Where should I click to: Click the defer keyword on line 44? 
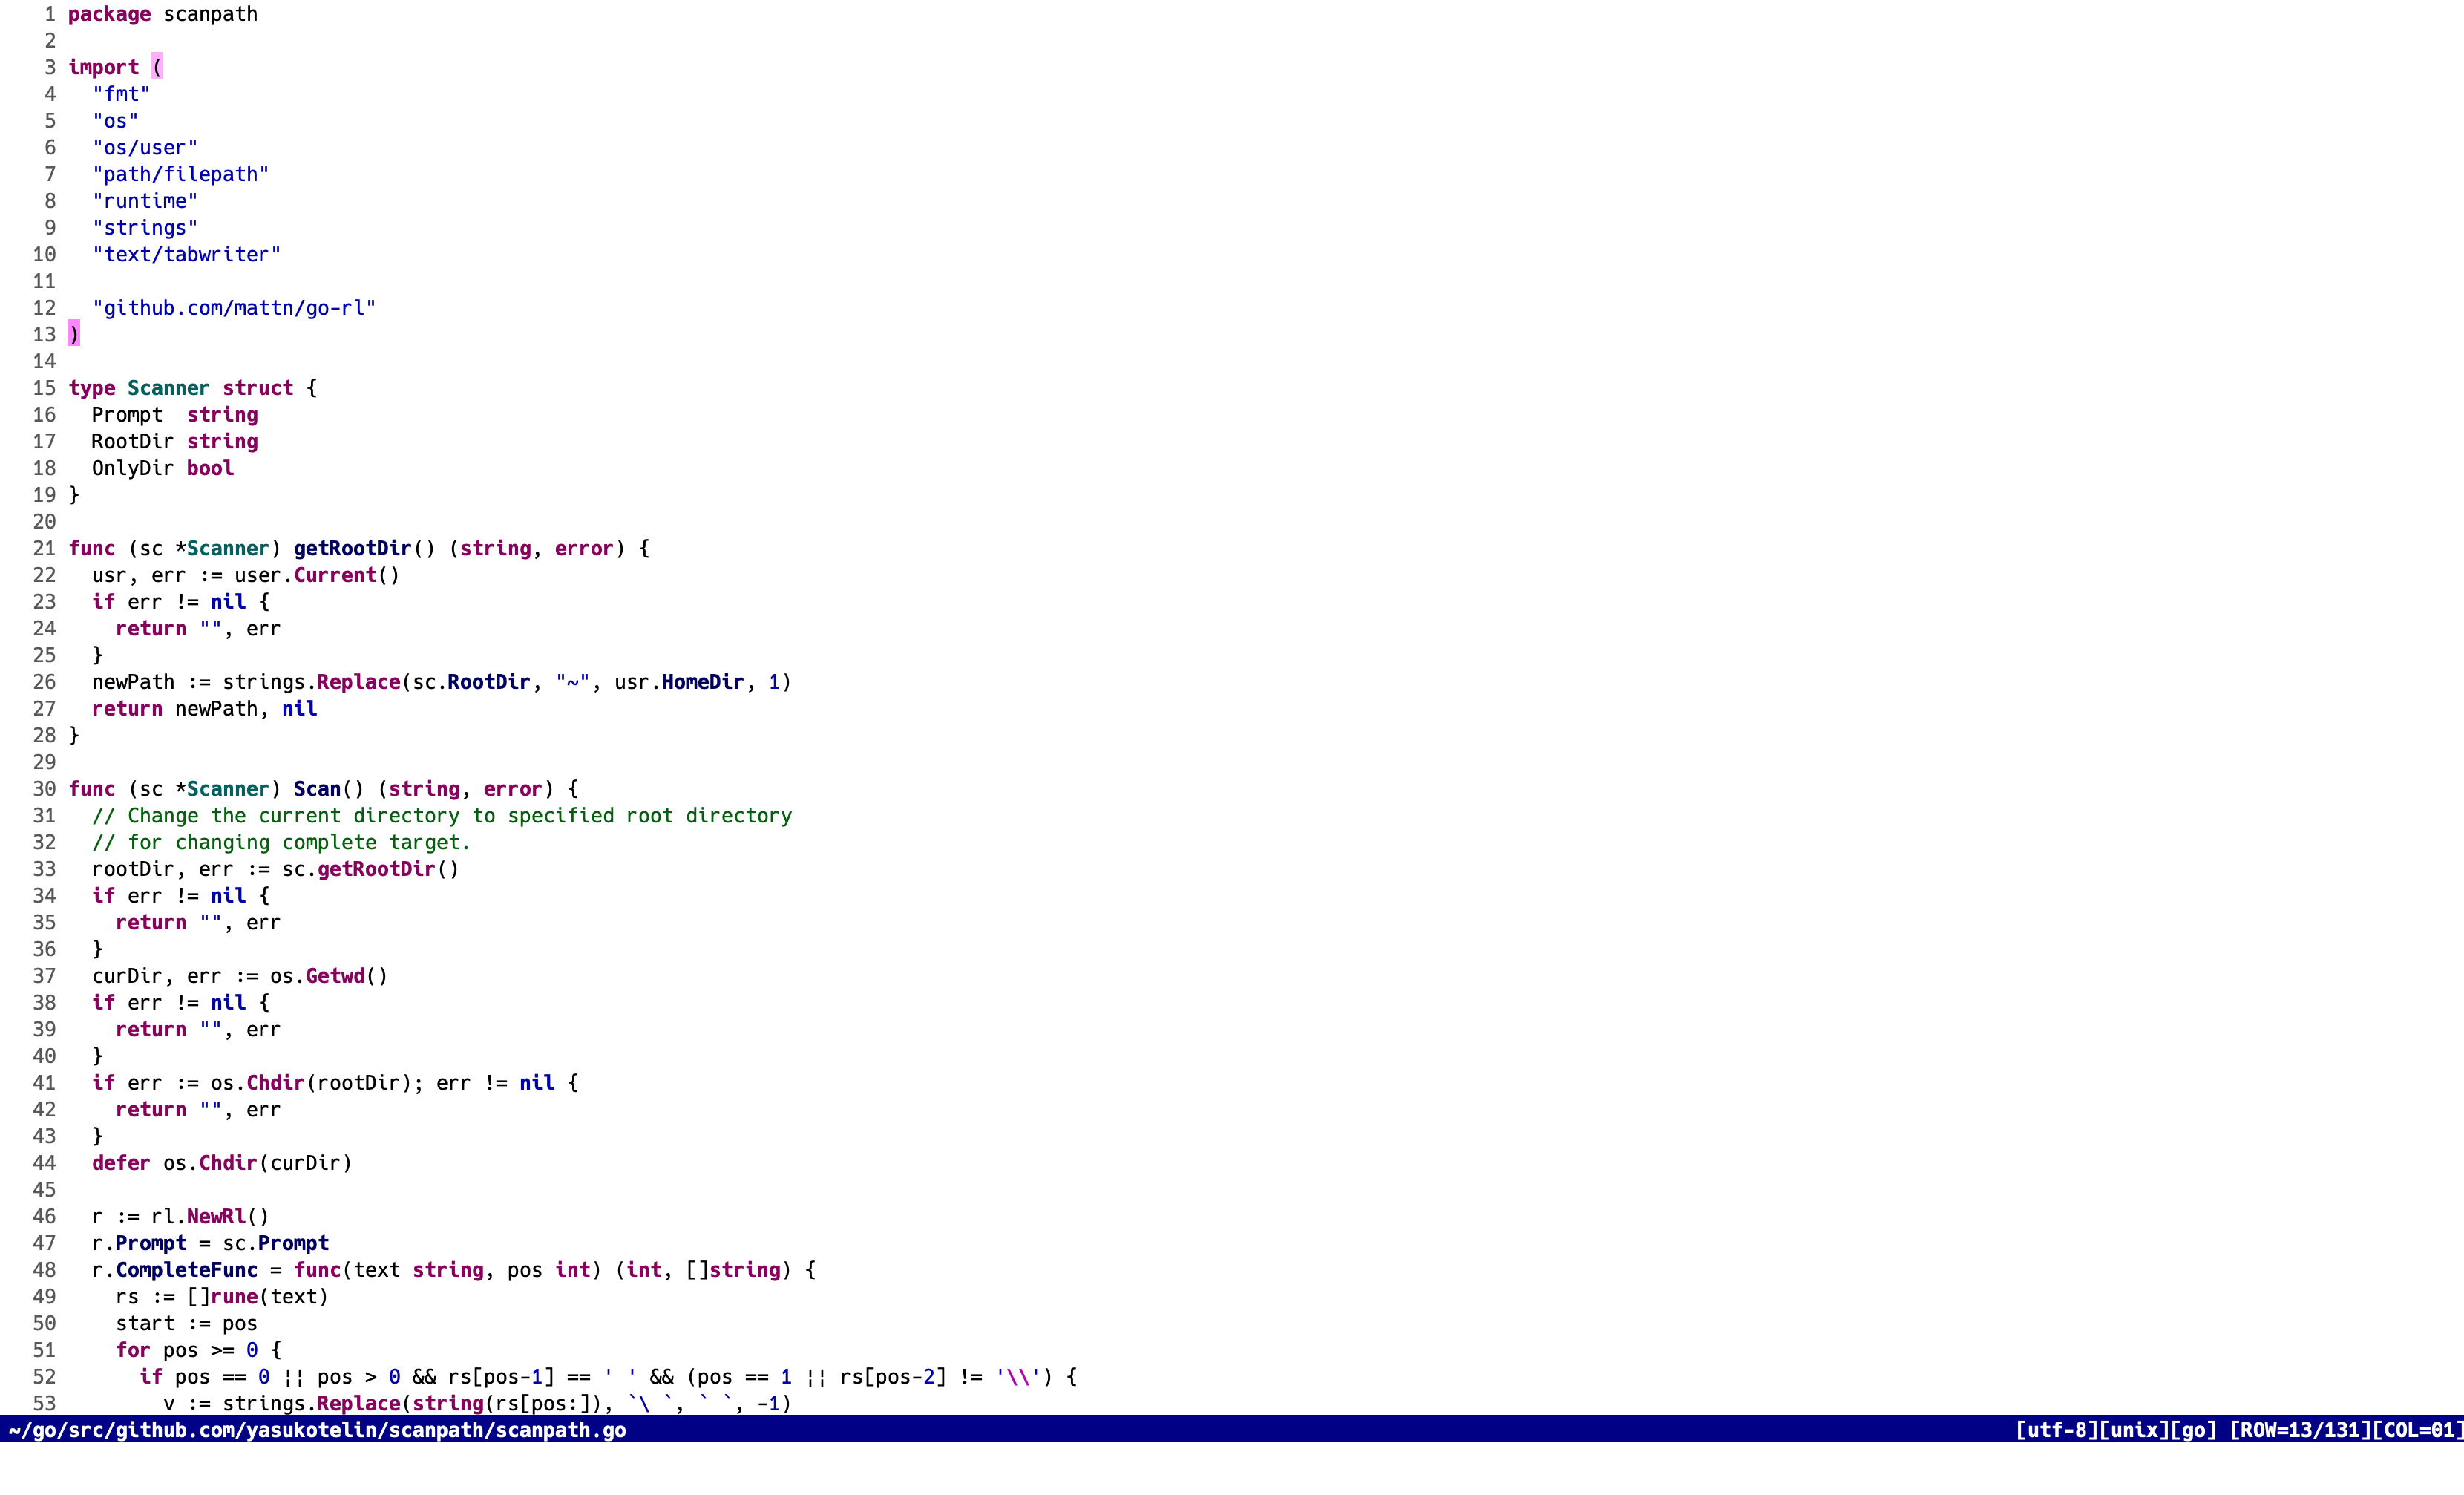tap(120, 1163)
